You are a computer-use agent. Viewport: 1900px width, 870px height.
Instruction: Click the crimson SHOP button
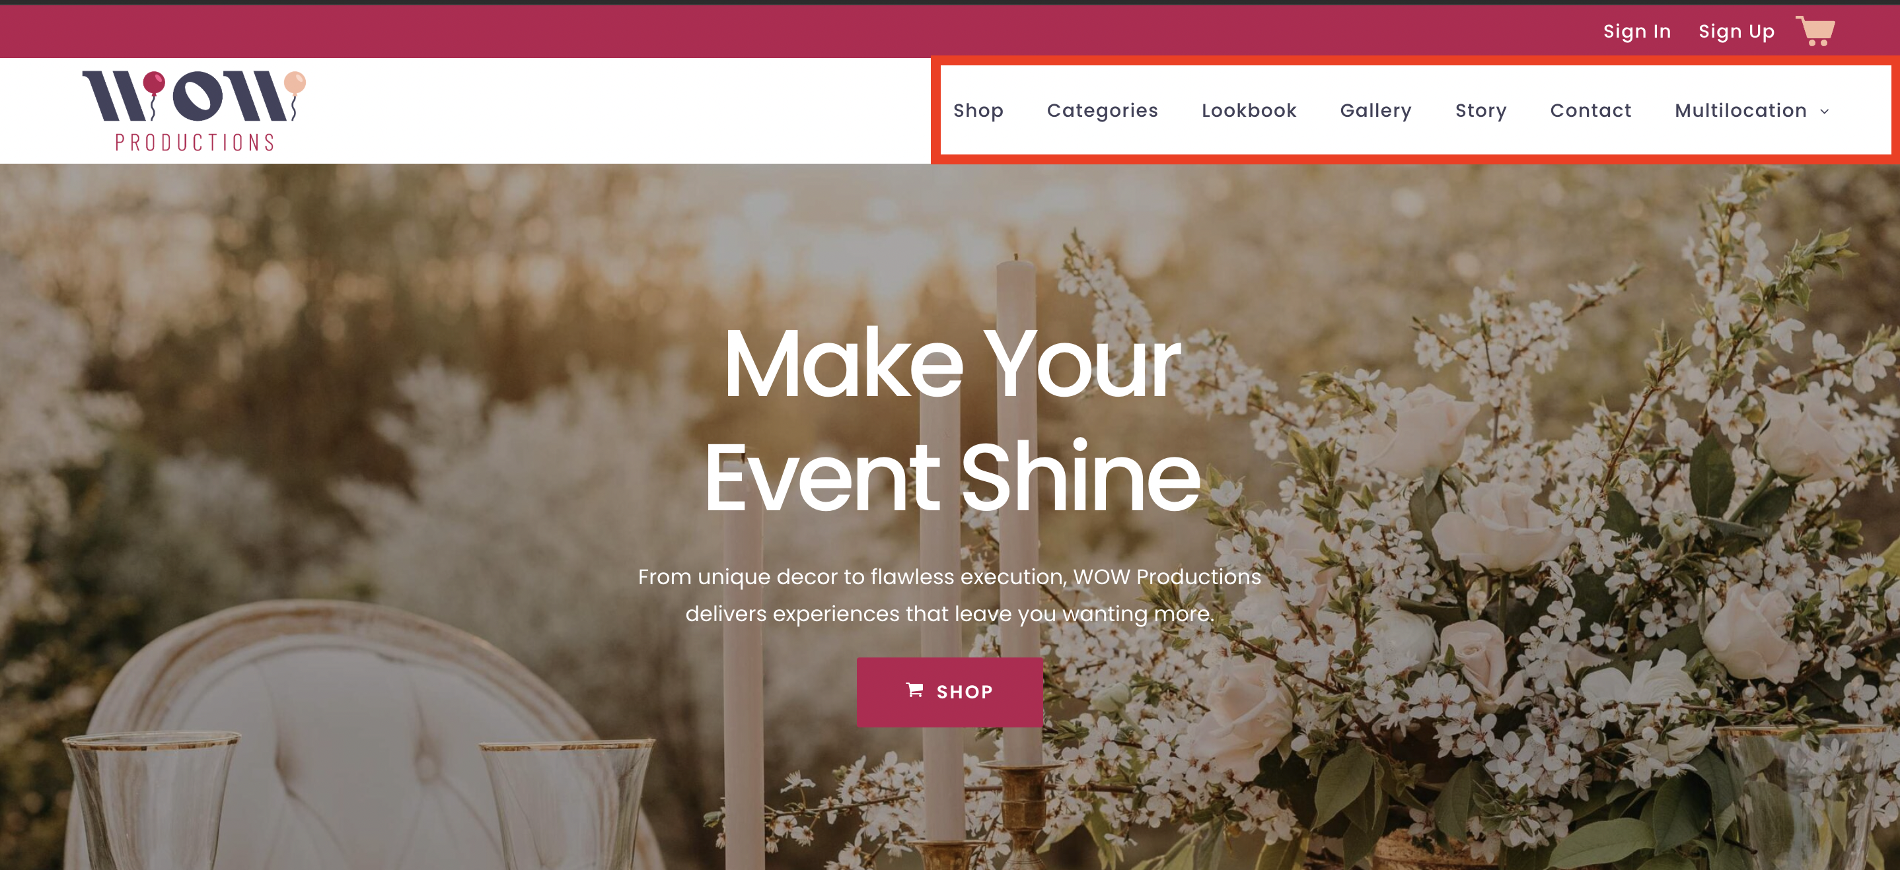(949, 692)
